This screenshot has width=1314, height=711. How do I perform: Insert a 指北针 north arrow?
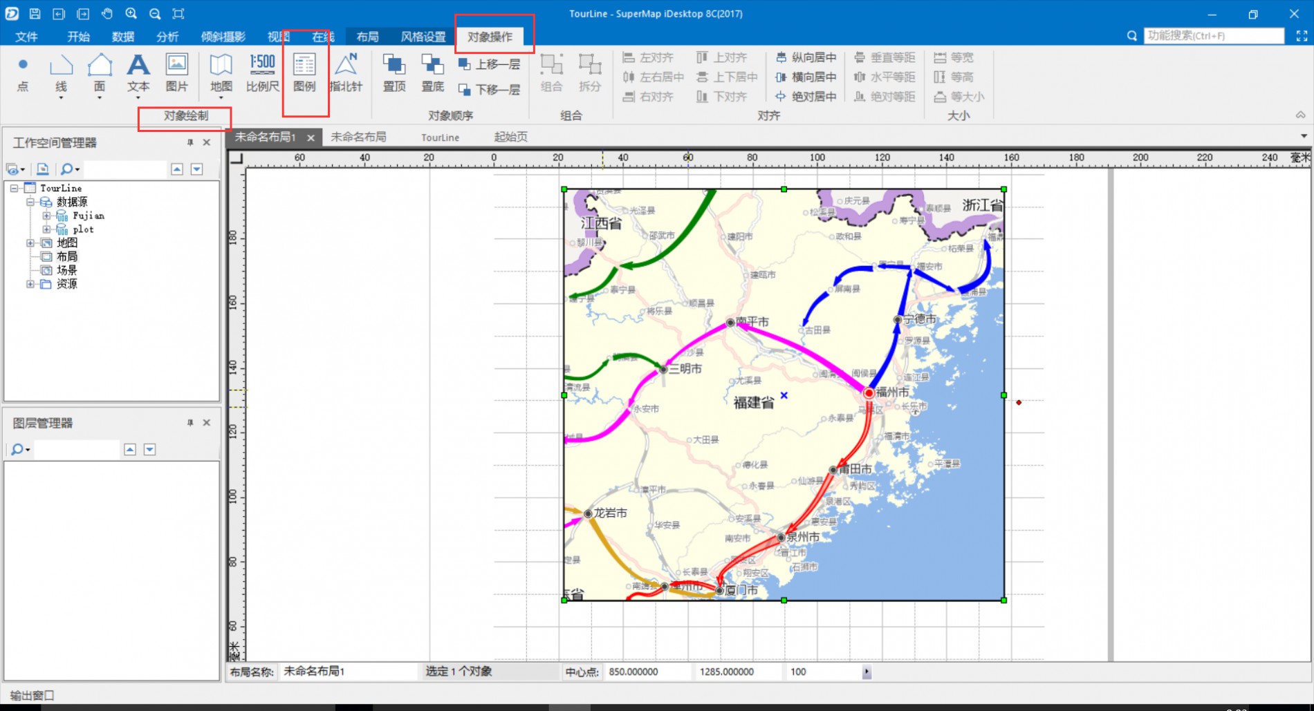click(346, 73)
